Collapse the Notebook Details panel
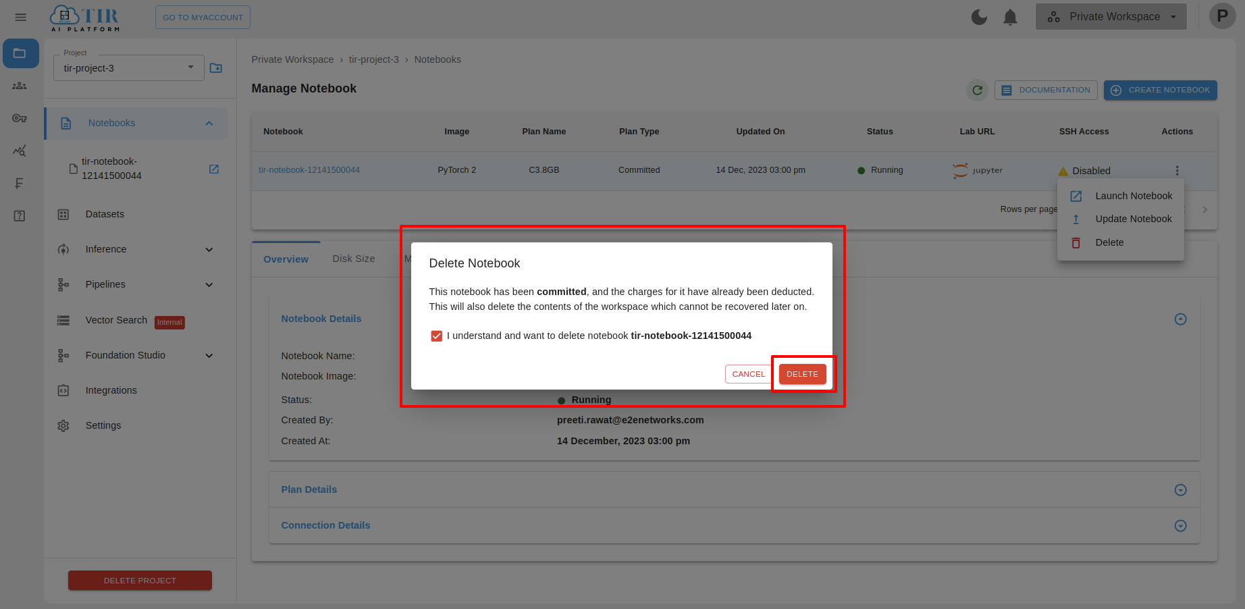1245x609 pixels. point(1180,319)
